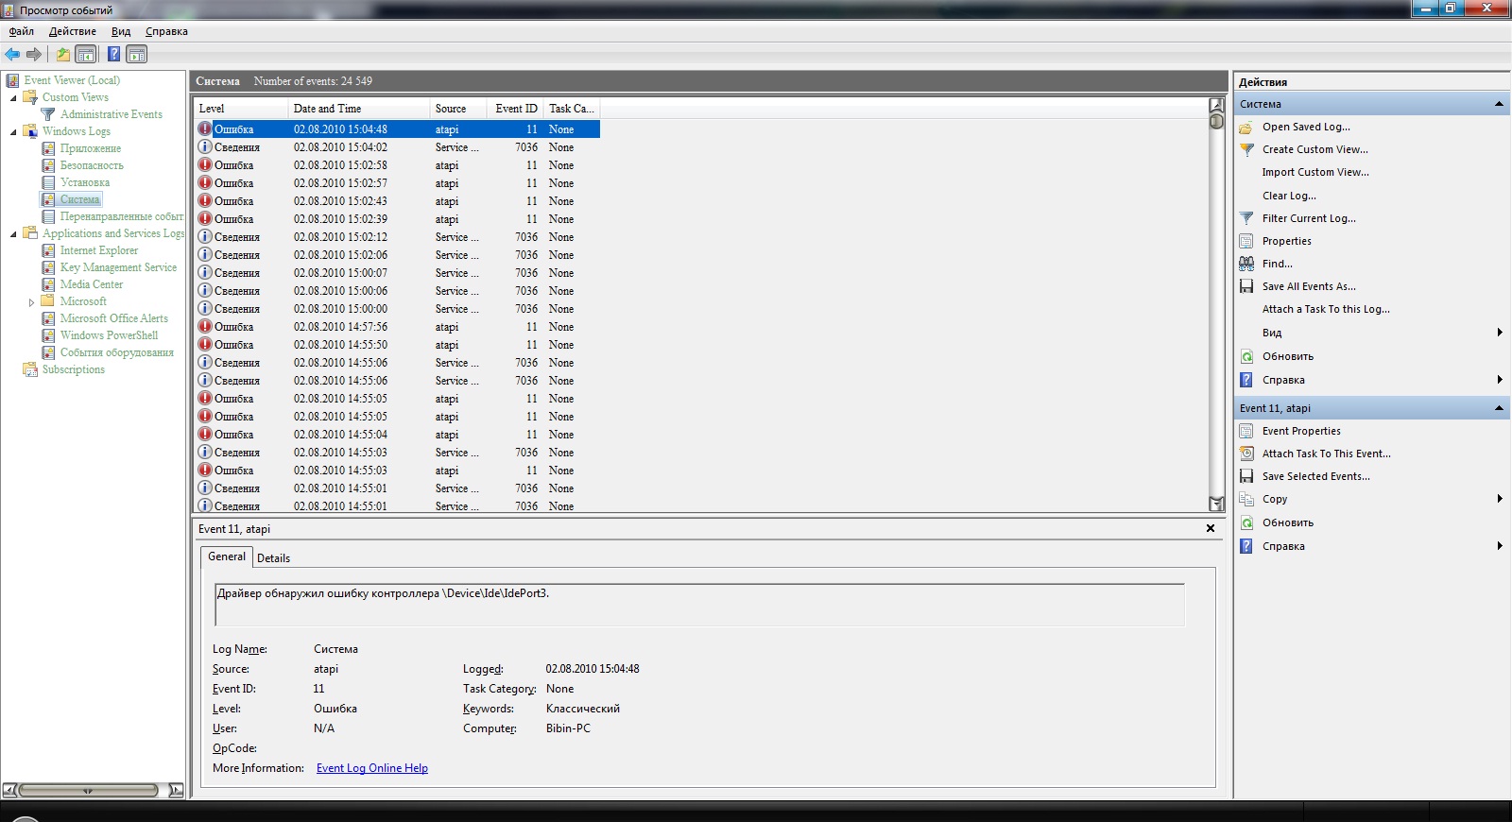Select the События оборудования log
Image resolution: width=1512 pixels, height=822 pixels.
[x=117, y=352]
